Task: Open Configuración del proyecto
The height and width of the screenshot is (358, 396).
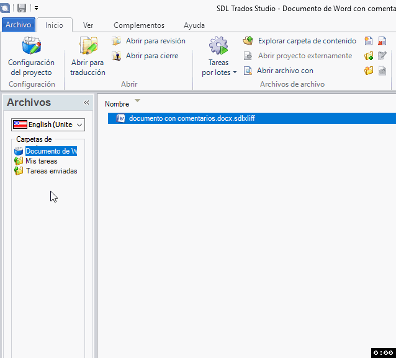Action: tap(31, 56)
